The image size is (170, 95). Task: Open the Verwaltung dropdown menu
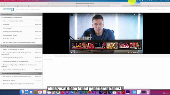156,10
